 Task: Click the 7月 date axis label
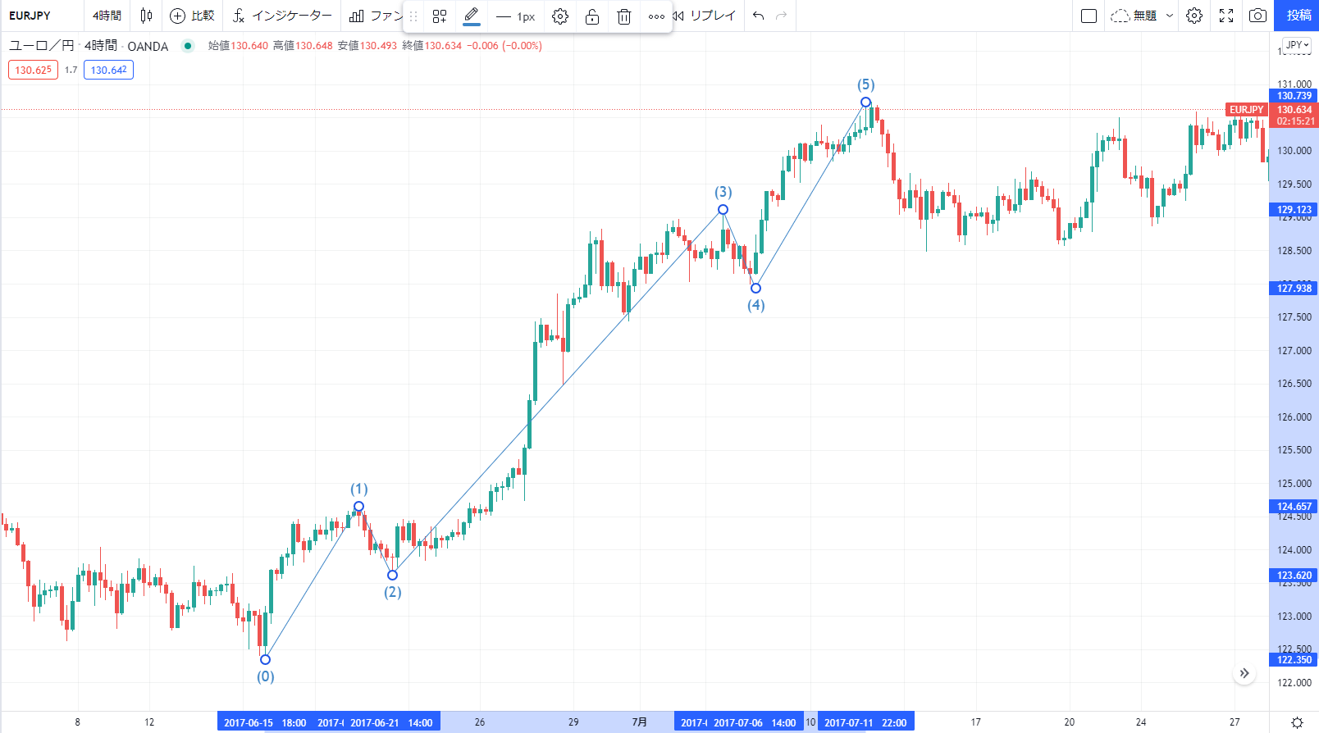[640, 722]
